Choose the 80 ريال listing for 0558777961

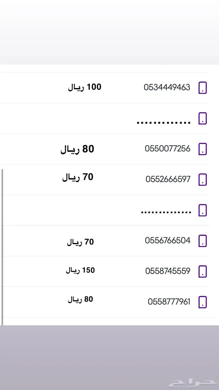click(x=80, y=300)
